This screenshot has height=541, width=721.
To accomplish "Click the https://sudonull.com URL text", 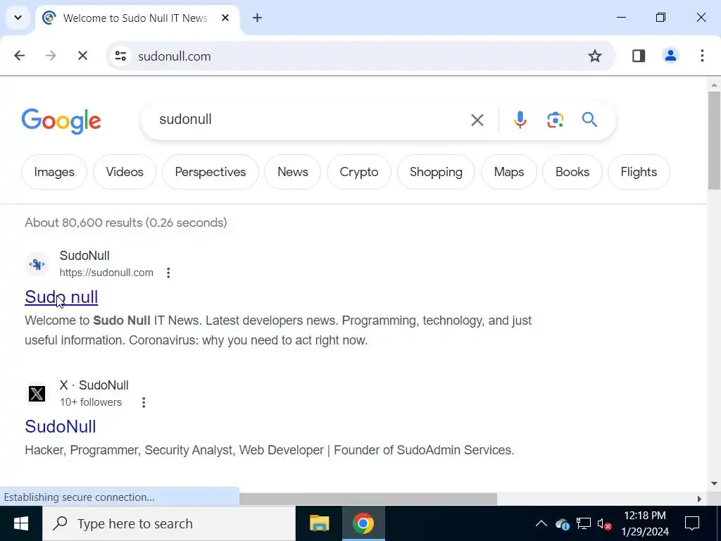I will tap(106, 273).
